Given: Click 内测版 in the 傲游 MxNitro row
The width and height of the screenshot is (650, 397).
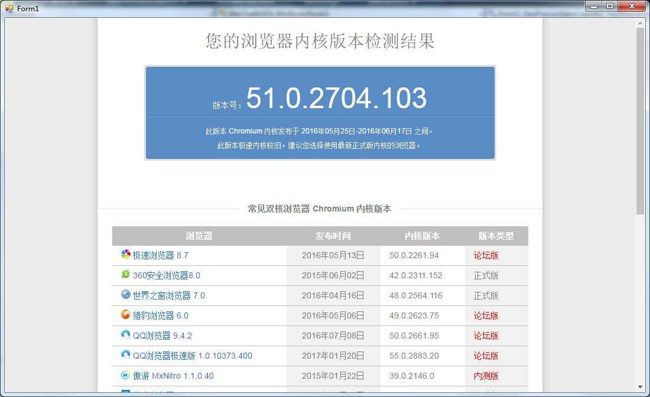Looking at the screenshot, I should pyautogui.click(x=486, y=376).
